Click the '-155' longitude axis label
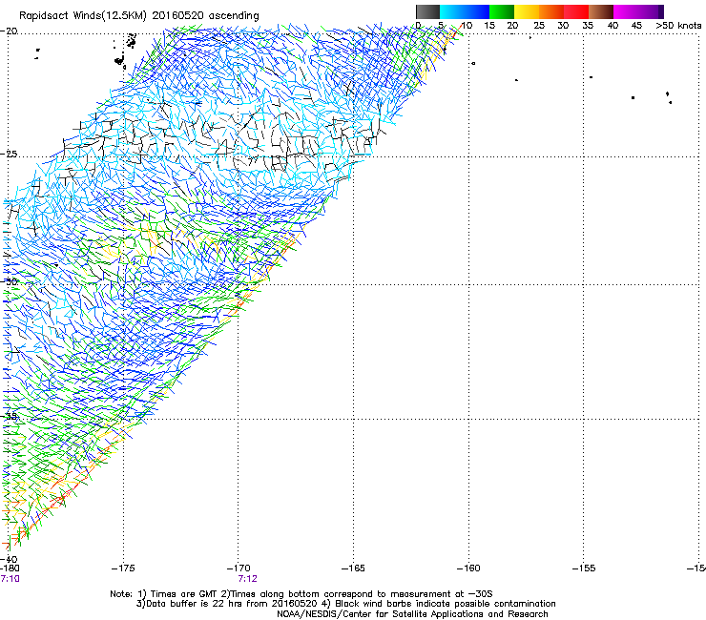 coord(584,568)
